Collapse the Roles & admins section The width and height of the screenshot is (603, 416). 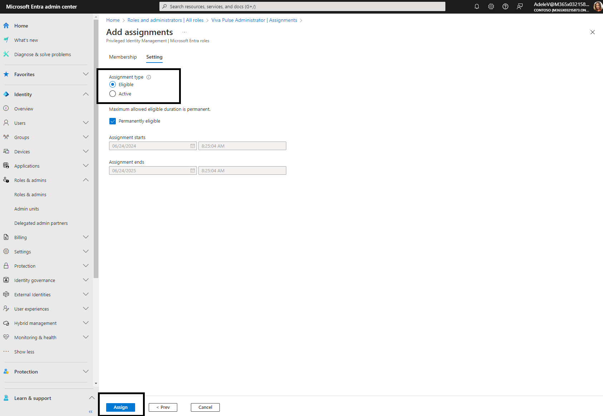[x=85, y=180]
